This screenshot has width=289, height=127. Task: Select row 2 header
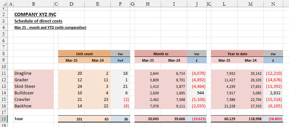pos(4,14)
